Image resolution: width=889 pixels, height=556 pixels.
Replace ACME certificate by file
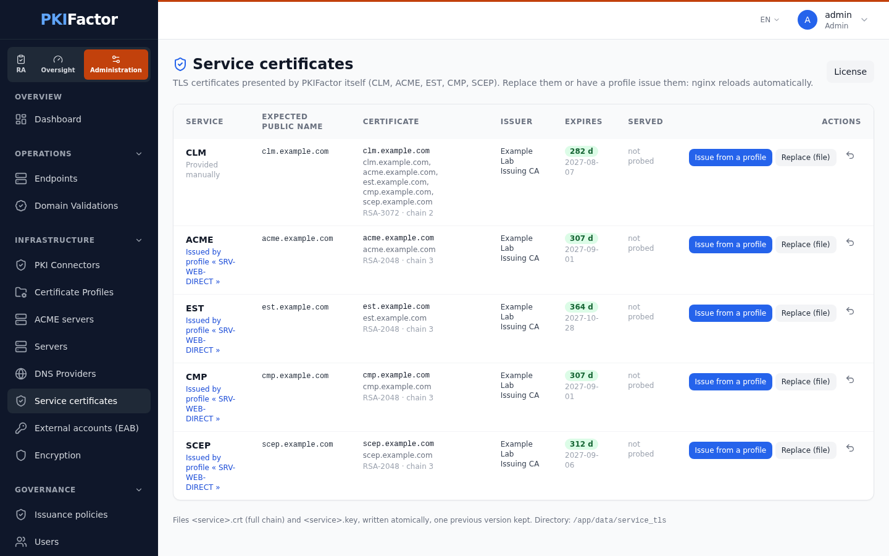point(806,245)
